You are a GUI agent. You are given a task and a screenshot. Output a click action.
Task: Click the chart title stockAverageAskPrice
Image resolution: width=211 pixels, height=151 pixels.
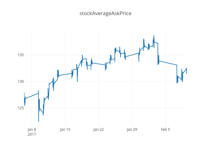(x=105, y=13)
